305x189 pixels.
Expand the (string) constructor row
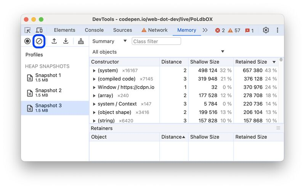point(94,121)
